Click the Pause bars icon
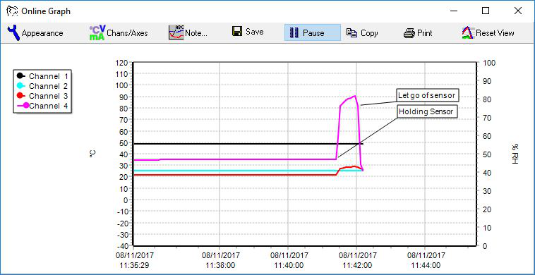Screen dimensions: 535x275 click(x=294, y=32)
